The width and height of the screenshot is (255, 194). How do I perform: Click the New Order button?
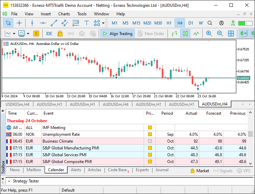click(151, 33)
